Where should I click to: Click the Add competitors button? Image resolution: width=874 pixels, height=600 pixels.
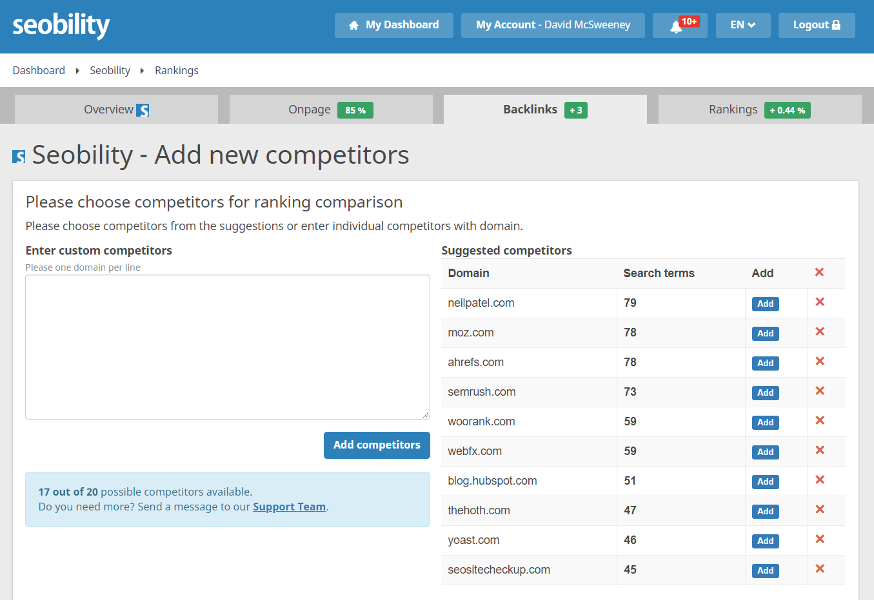click(377, 445)
